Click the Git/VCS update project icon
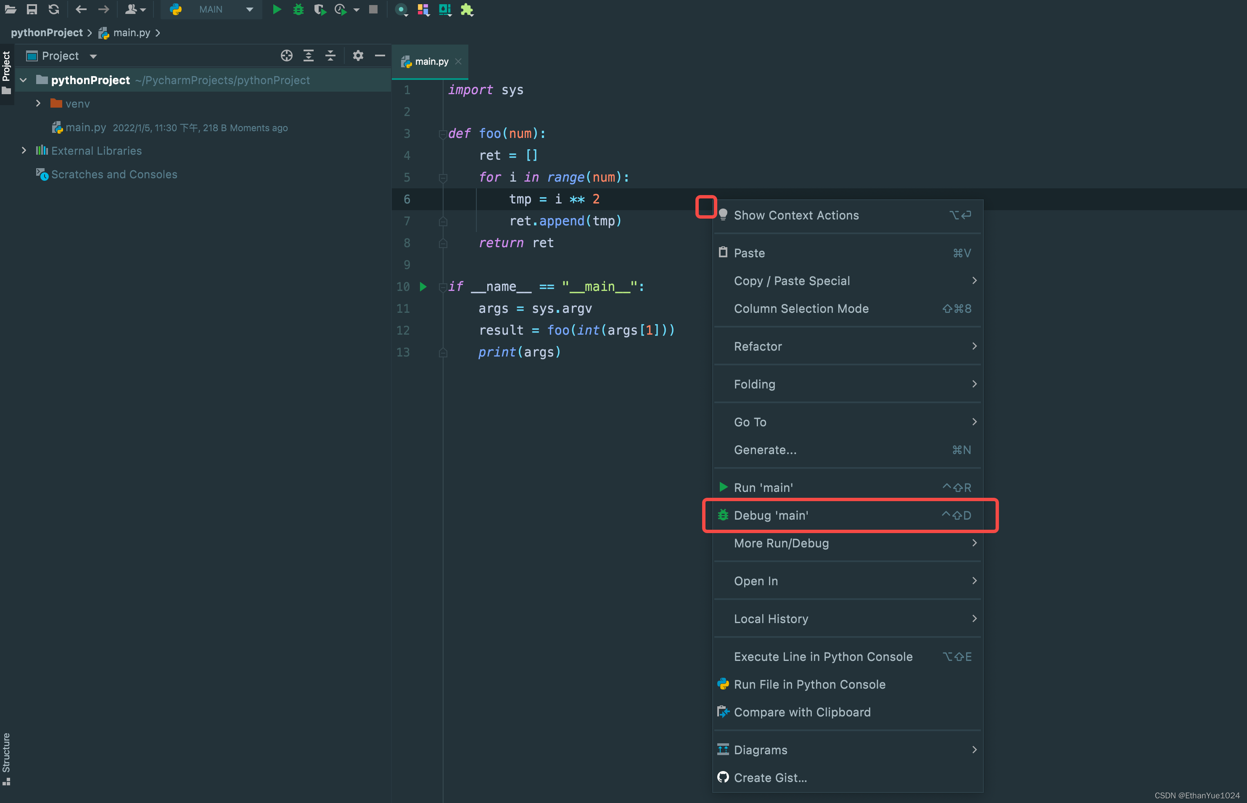 point(55,9)
